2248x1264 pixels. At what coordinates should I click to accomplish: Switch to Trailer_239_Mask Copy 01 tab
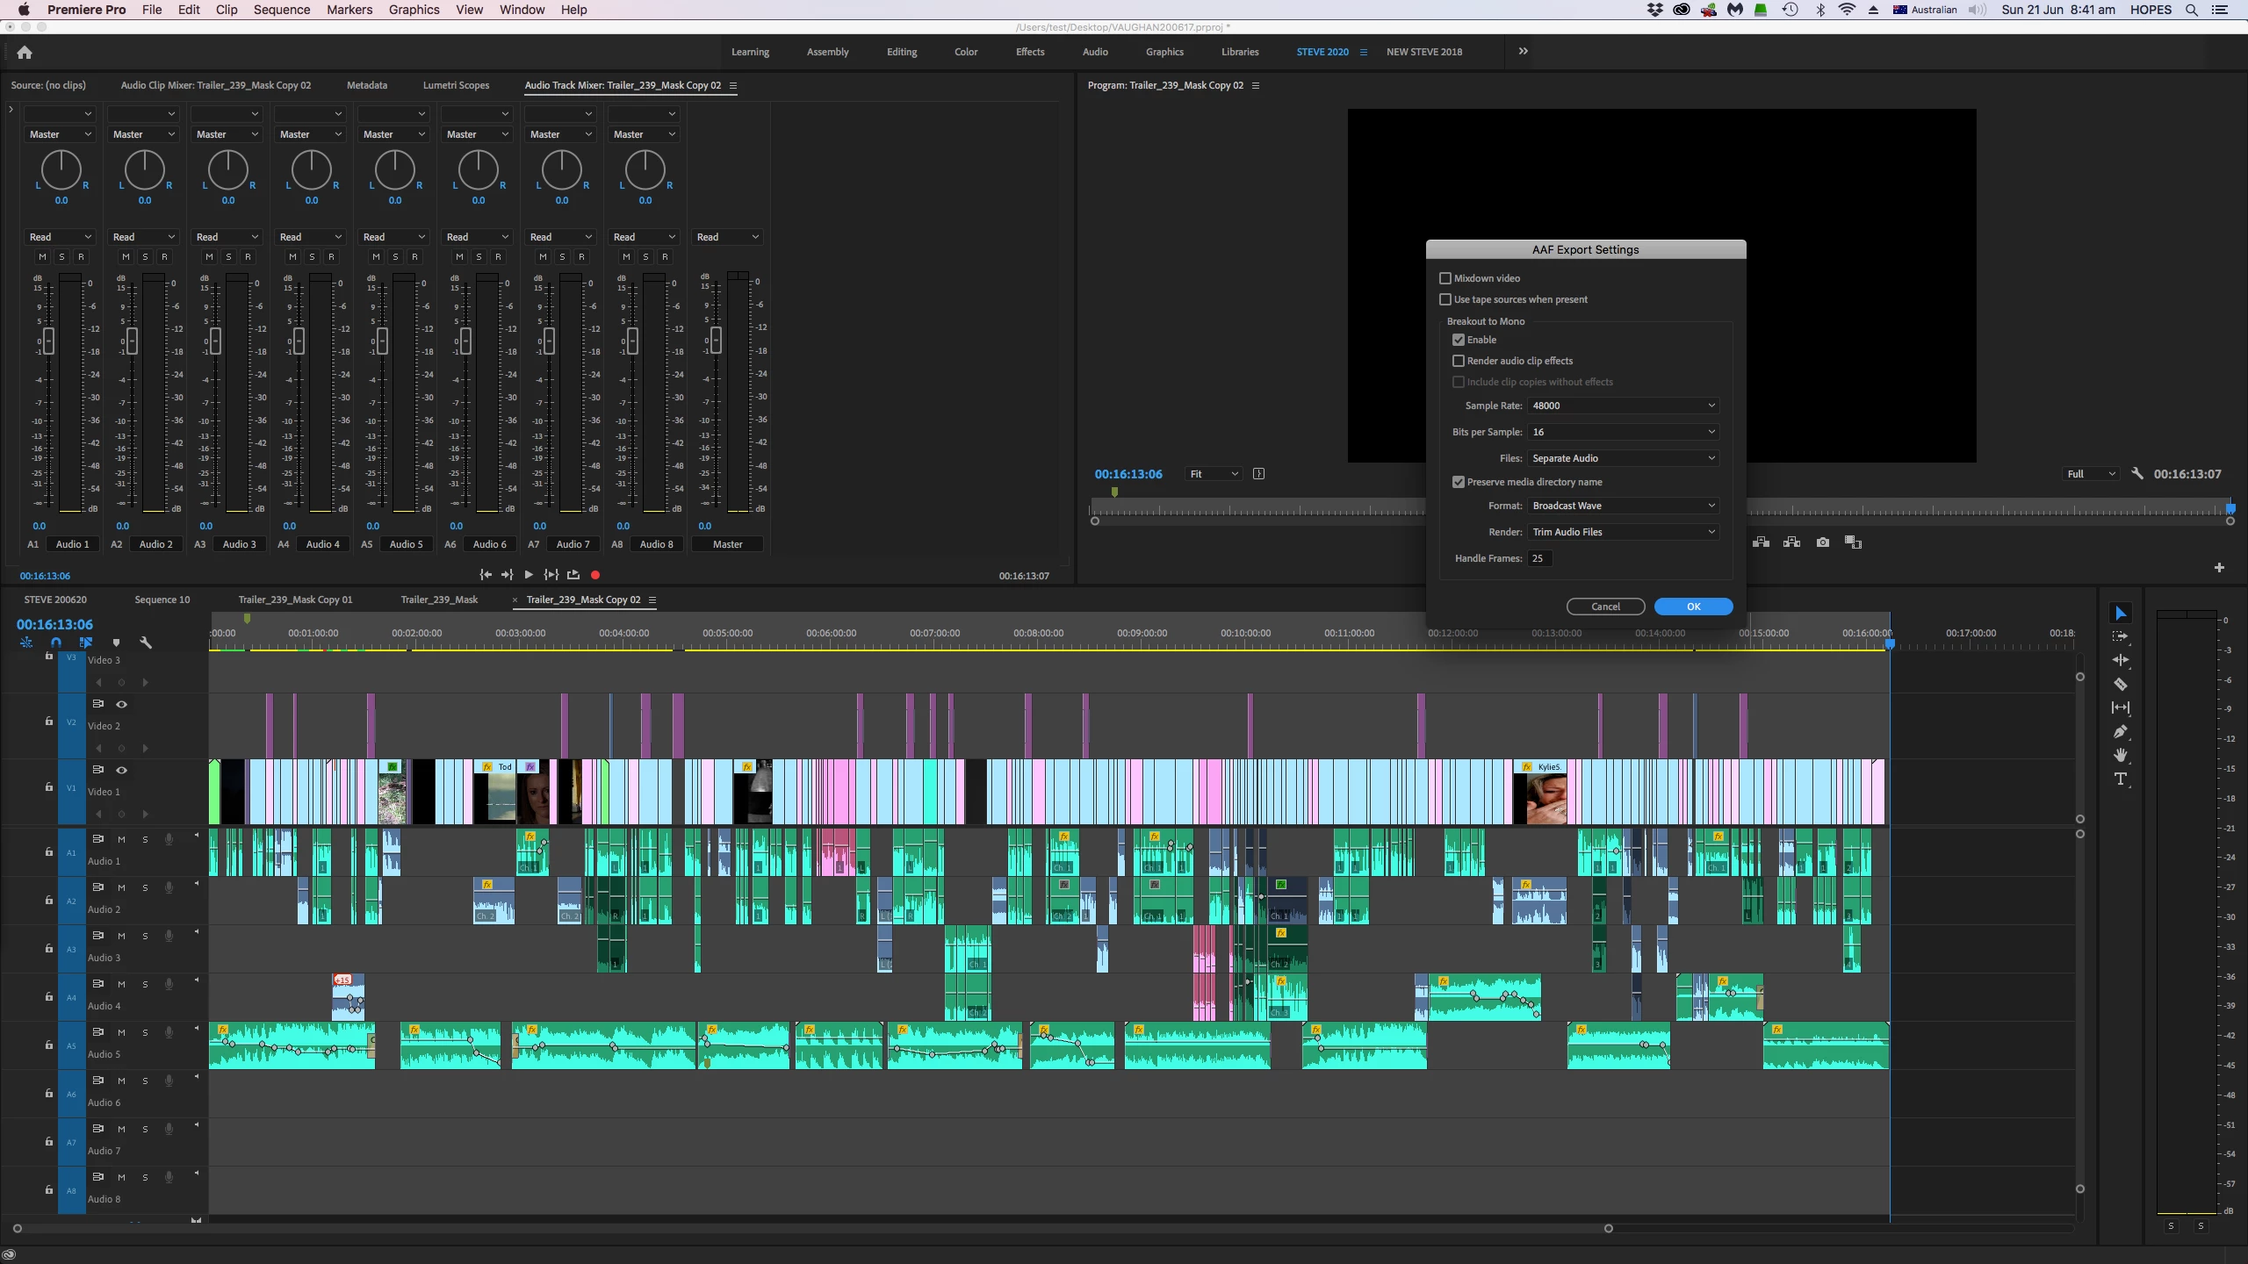click(295, 600)
